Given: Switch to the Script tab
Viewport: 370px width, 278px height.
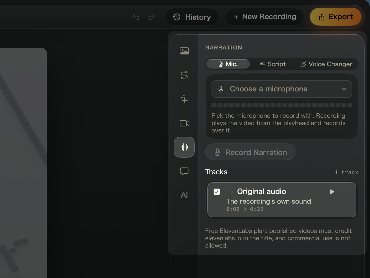Looking at the screenshot, I should [x=272, y=64].
